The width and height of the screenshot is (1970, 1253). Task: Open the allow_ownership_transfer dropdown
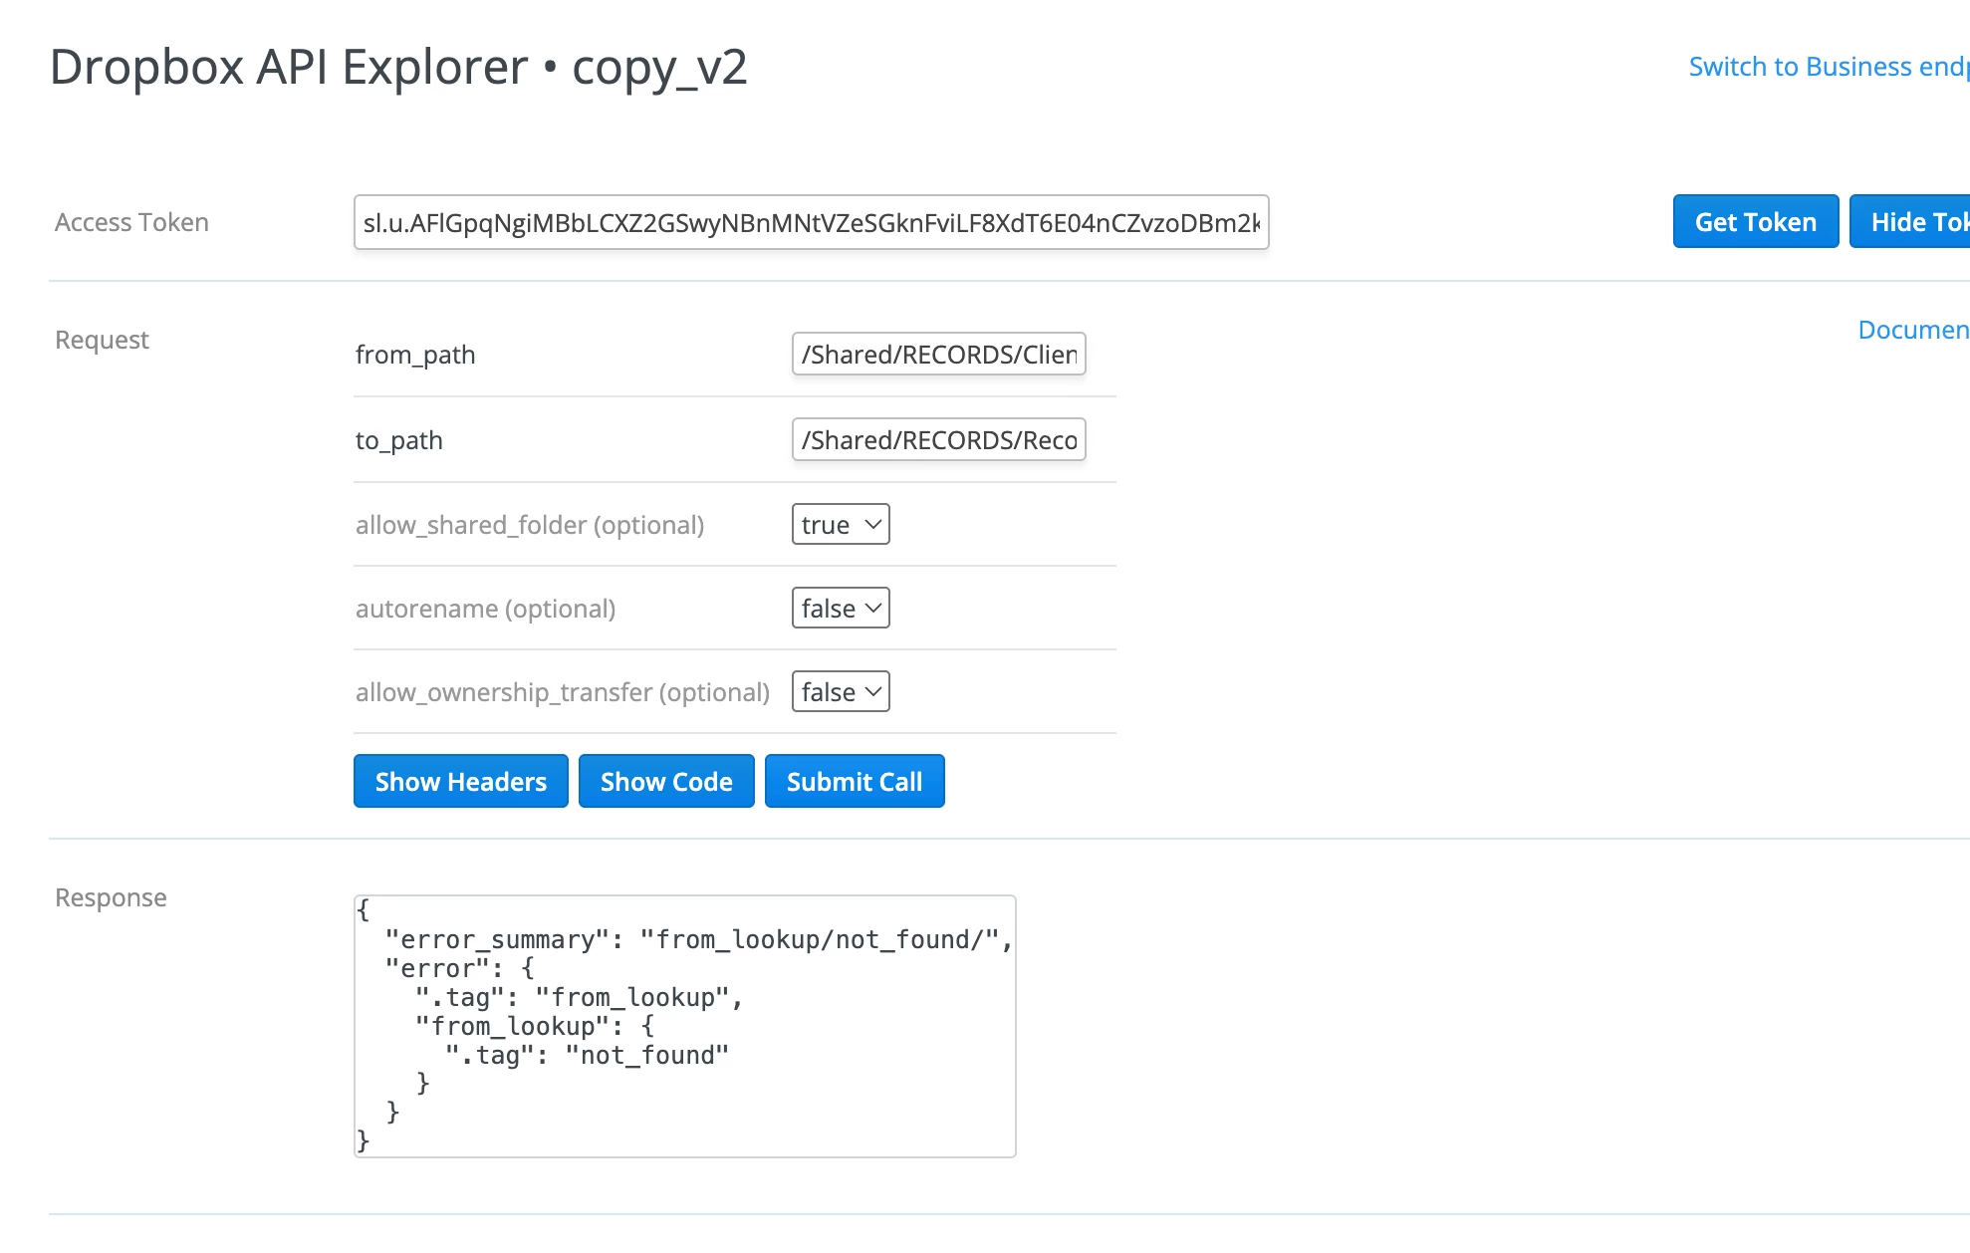tap(841, 692)
